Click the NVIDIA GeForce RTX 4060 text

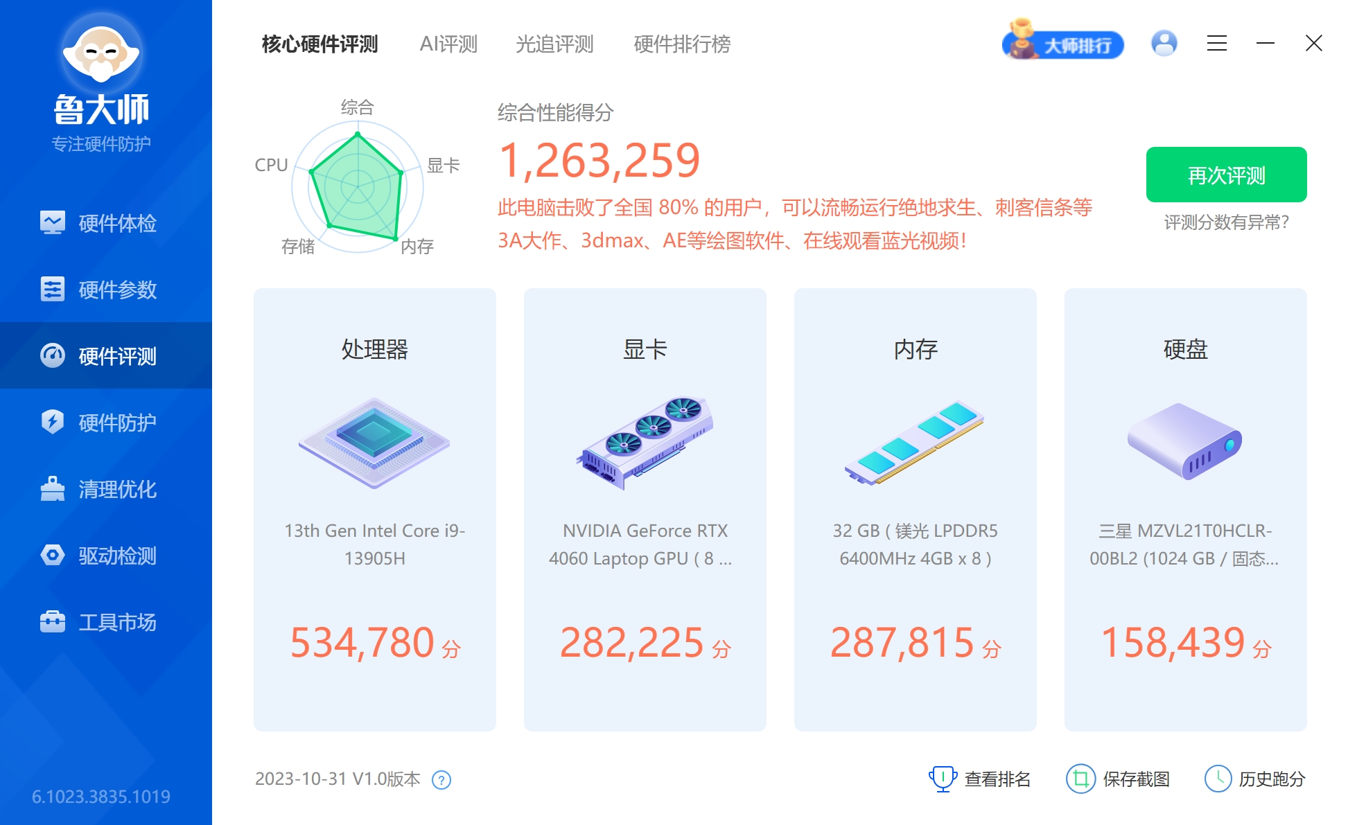tap(641, 544)
